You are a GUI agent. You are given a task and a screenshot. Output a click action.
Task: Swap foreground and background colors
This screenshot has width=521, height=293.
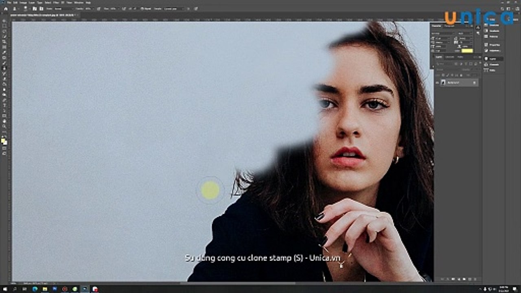tap(6, 137)
